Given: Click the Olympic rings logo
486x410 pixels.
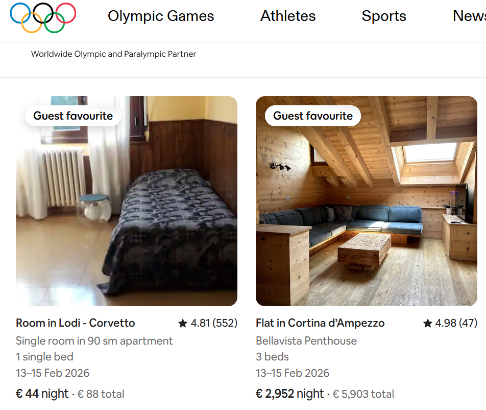Looking at the screenshot, I should pyautogui.click(x=43, y=17).
